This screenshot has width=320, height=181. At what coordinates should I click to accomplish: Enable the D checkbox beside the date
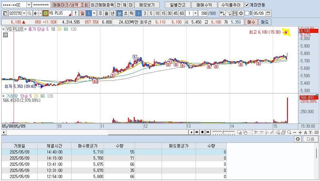(247, 13)
